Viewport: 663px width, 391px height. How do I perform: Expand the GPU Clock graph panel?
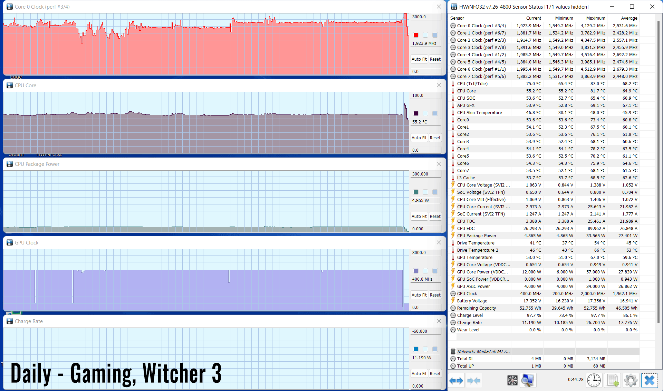[x=224, y=242]
